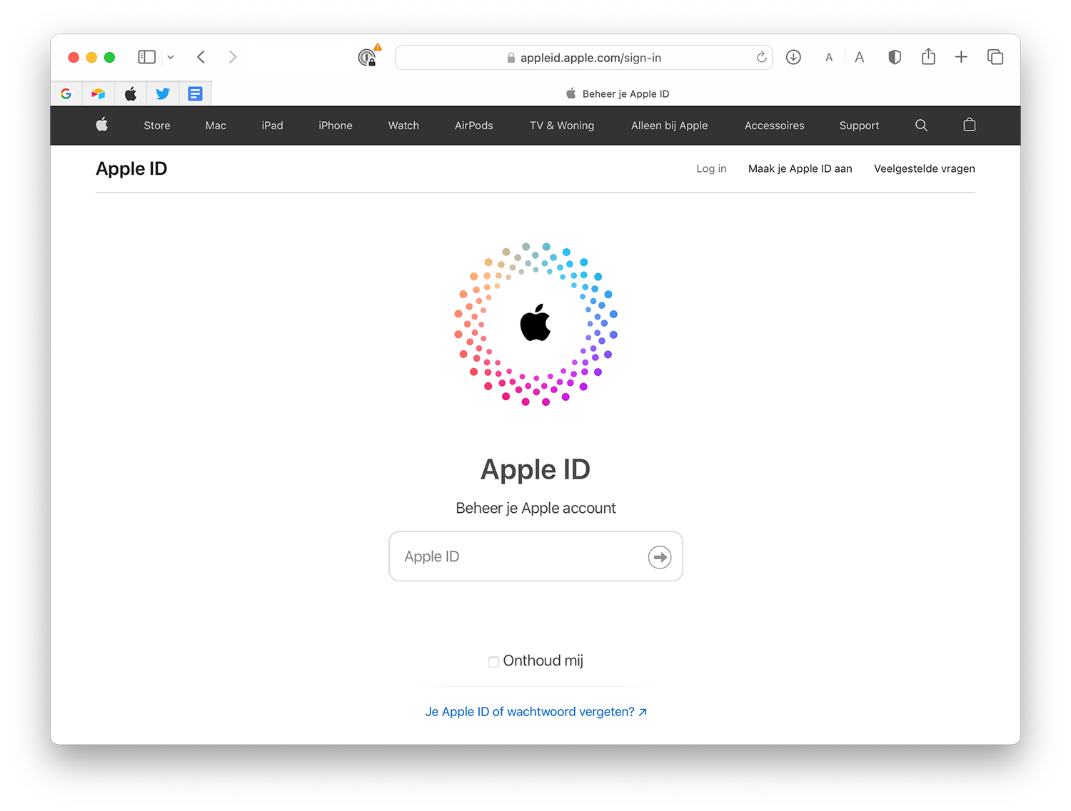Open the Share icon in toolbar
The image size is (1071, 811).
[x=928, y=57]
